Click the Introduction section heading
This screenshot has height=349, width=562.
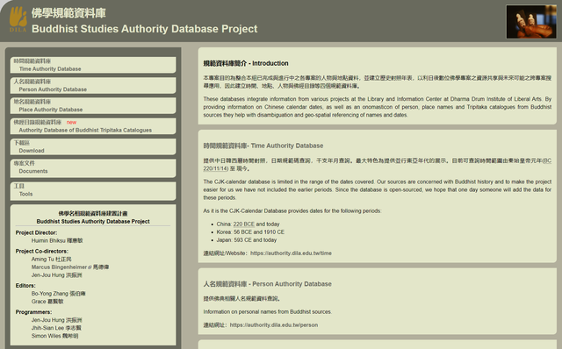[x=246, y=63]
